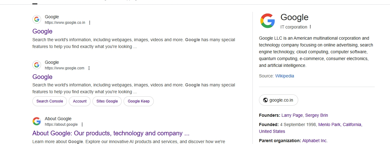This screenshot has height=144, width=390.
Task: Open Alphabet Inc. parent organization link
Action: tap(315, 141)
